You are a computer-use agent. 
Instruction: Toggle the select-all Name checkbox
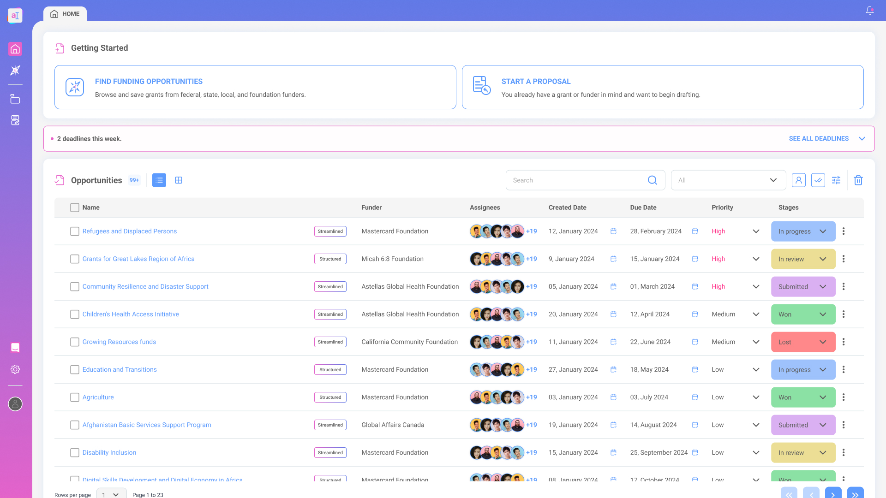[75, 207]
